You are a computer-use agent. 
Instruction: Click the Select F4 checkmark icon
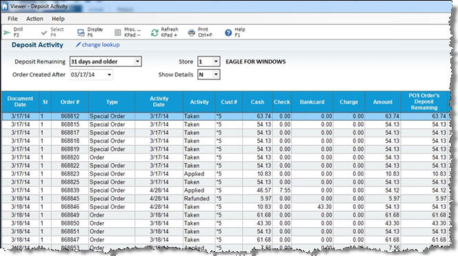pos(44,32)
